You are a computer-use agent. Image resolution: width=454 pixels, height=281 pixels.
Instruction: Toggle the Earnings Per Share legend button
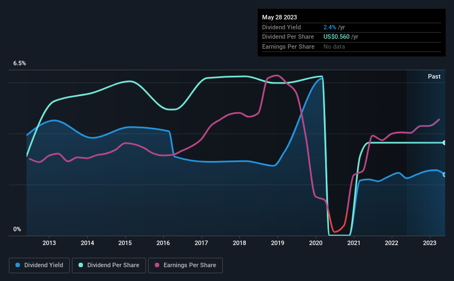click(185, 265)
